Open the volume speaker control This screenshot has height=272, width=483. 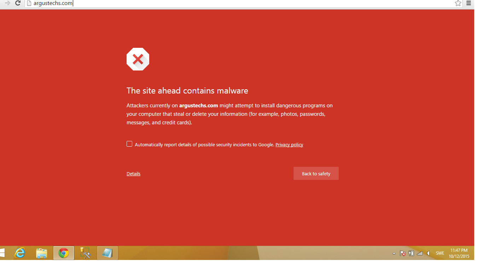pyautogui.click(x=429, y=253)
